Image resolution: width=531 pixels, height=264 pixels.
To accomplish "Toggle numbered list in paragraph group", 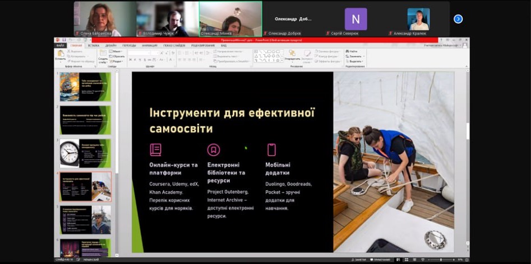I will pos(187,53).
